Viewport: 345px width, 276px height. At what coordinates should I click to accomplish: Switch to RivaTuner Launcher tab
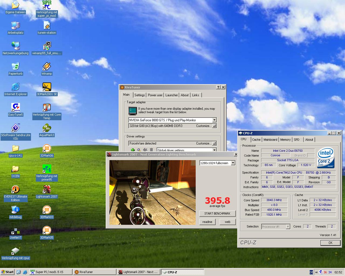pyautogui.click(x=172, y=95)
